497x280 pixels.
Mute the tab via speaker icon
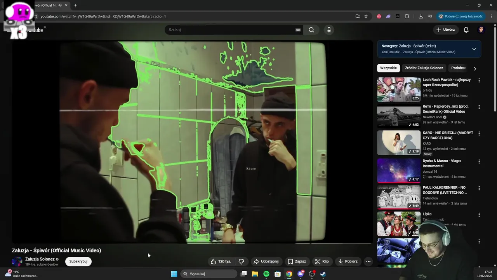click(x=60, y=5)
